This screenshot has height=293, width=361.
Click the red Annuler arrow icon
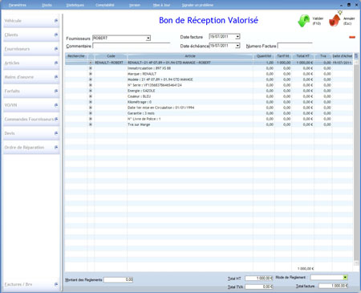335,20
